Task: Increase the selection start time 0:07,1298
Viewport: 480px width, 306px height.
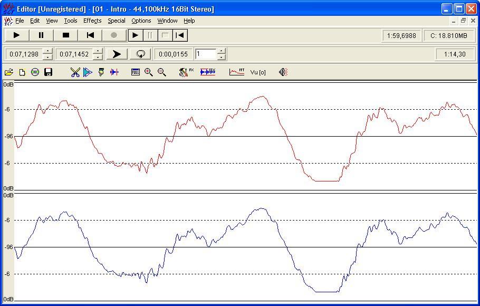Action: [x=47, y=52]
